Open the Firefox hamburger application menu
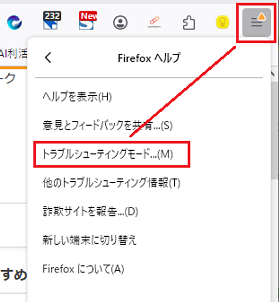 pyautogui.click(x=257, y=22)
